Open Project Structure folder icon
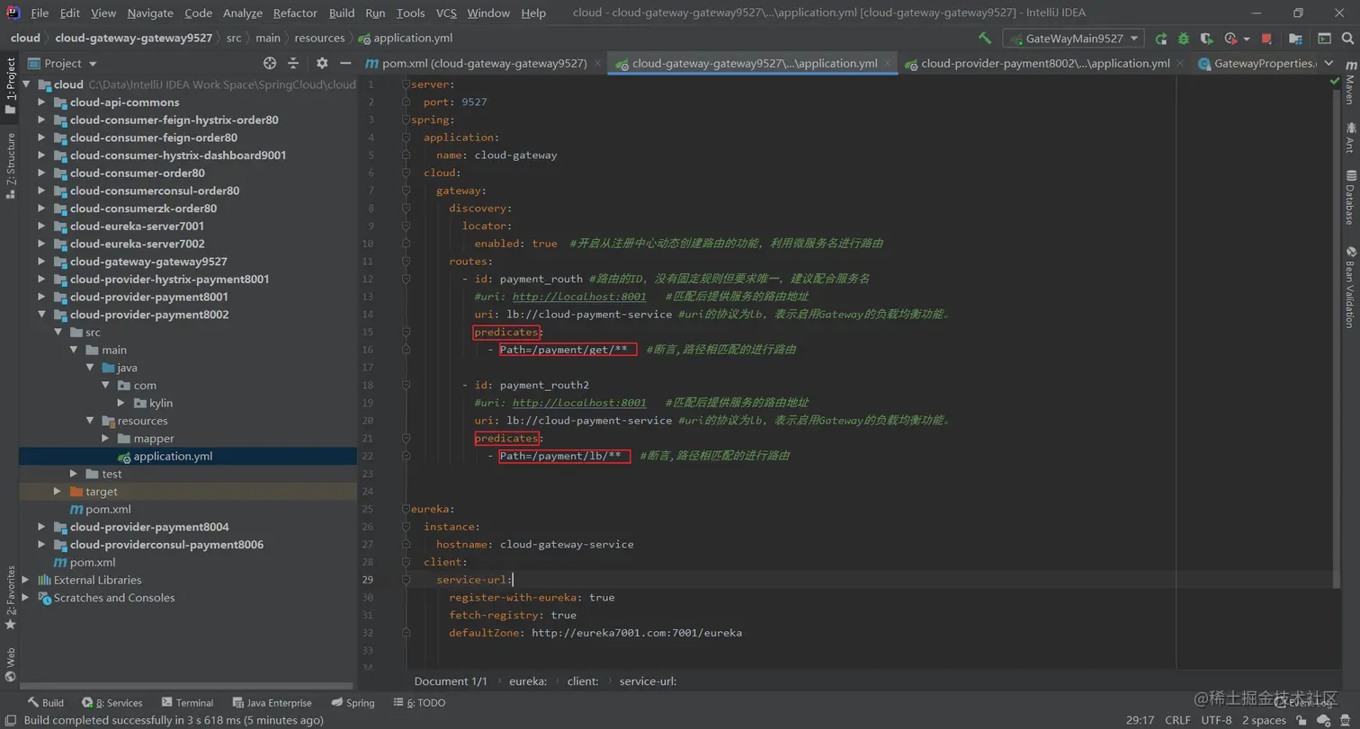This screenshot has width=1360, height=729. [x=1295, y=39]
